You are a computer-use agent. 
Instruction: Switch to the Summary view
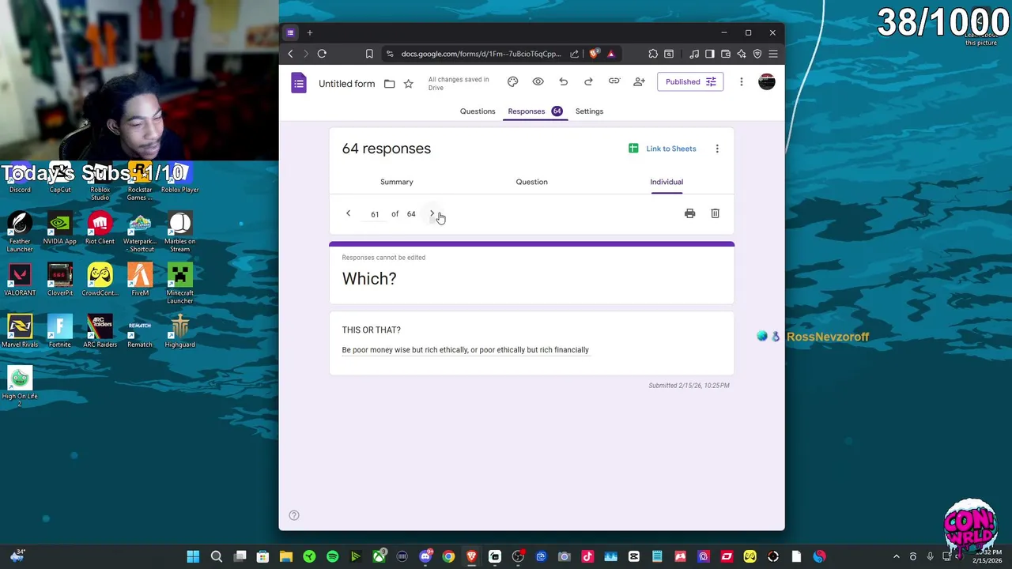[397, 182]
